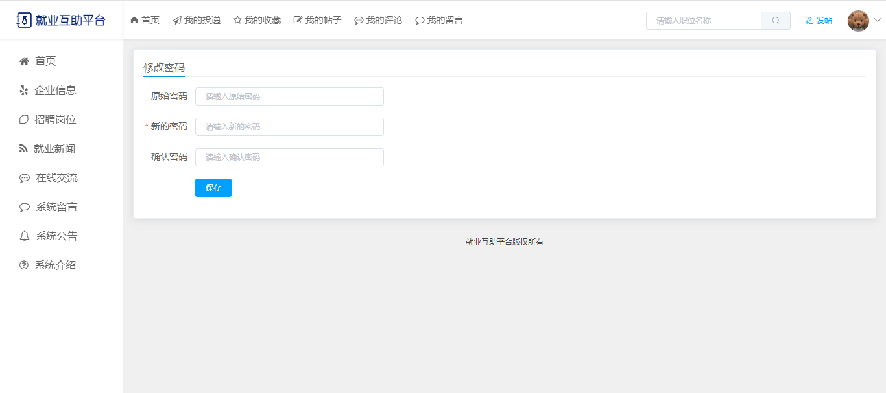Click the 发帖 link
Screen dimensions: 886x393
(819, 21)
